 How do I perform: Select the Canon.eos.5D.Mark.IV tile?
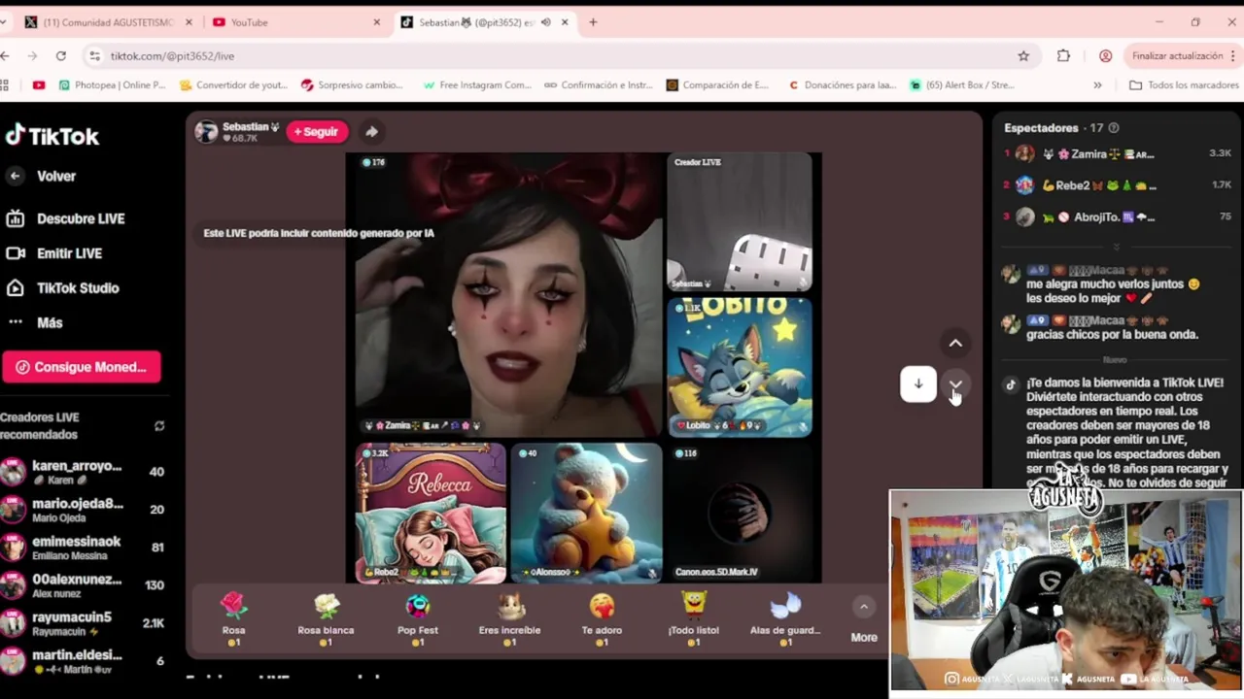[740, 513]
